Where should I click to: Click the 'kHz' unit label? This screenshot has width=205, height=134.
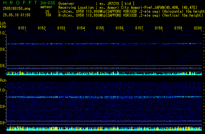tap(3, 26)
